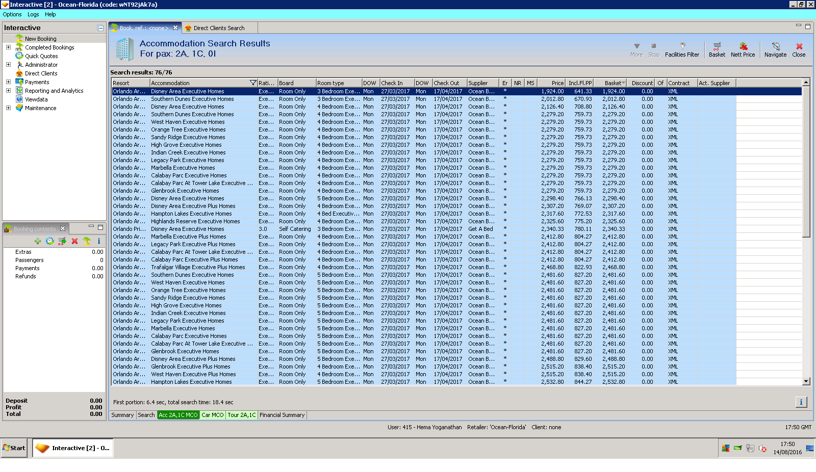Open the Facilities Filter funnel
Image resolution: width=816 pixels, height=472 pixels.
[682, 46]
